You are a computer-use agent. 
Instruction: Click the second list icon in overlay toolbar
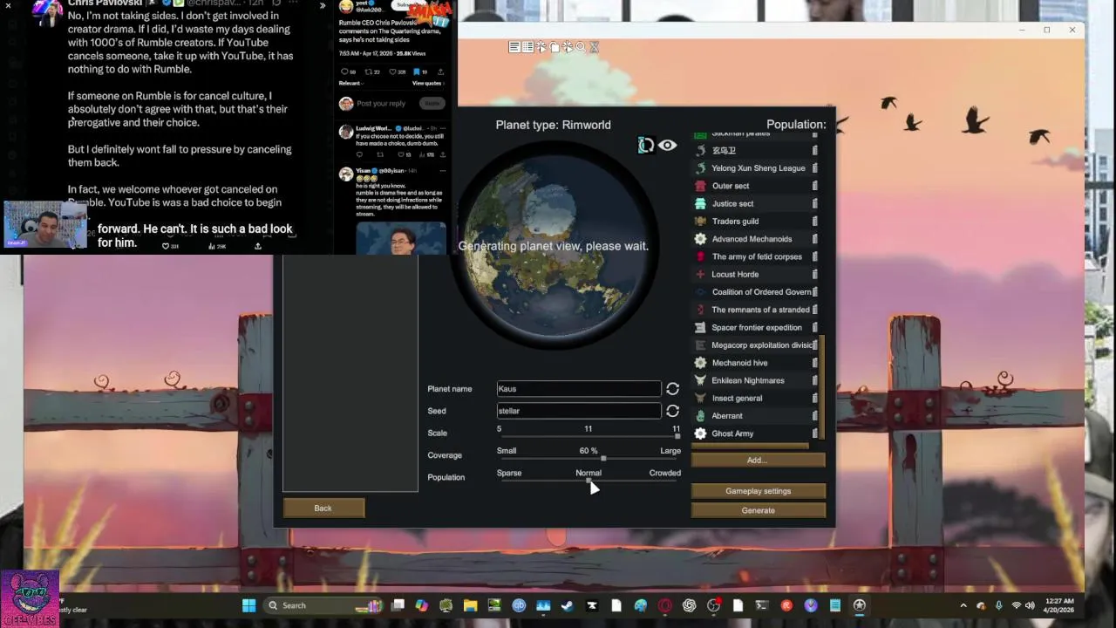(527, 47)
